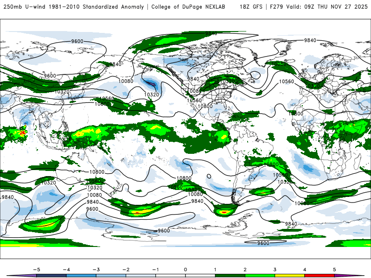This screenshot has height=278, width=371.
Task: Click the '5' colorbar tick label
Action: click(x=334, y=270)
